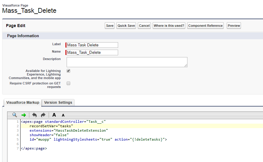263x162 pixels.
Task: Select the Visualforce Markup tab
Action: coord(23,103)
